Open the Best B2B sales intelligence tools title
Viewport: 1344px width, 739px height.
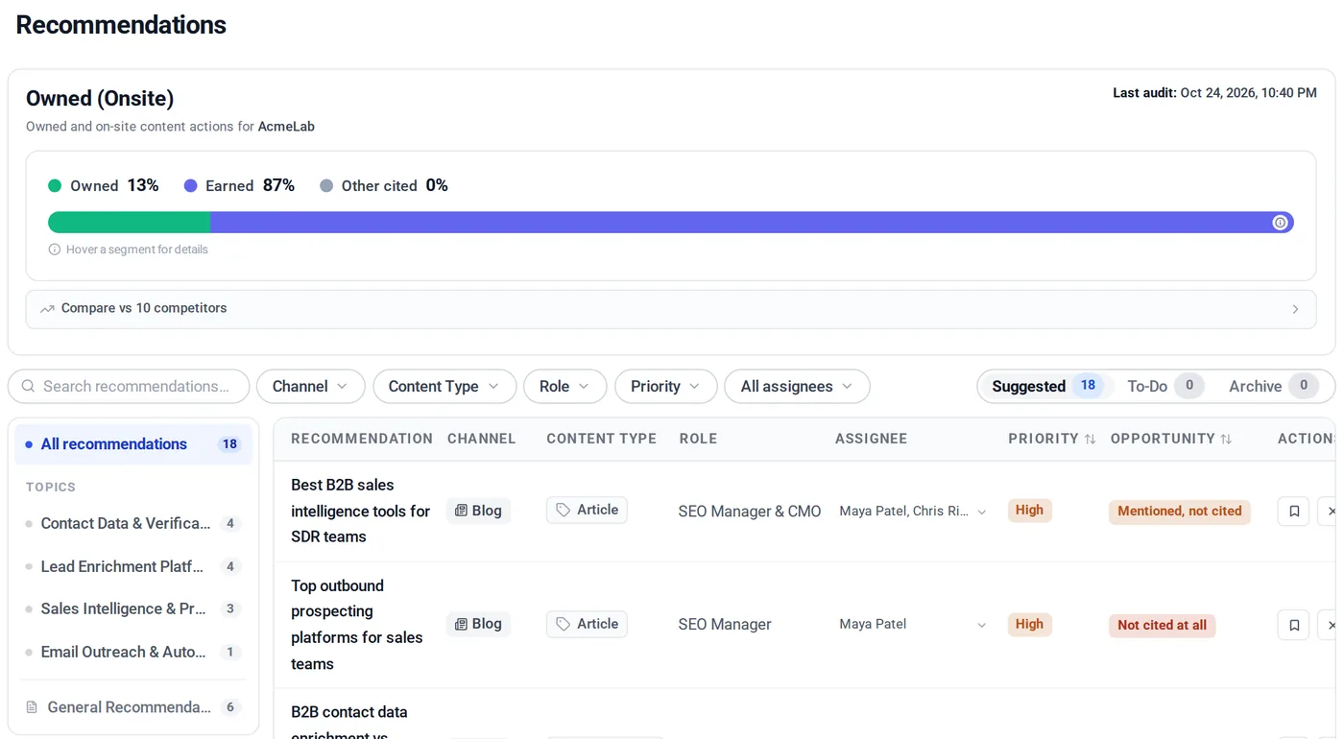tap(361, 511)
